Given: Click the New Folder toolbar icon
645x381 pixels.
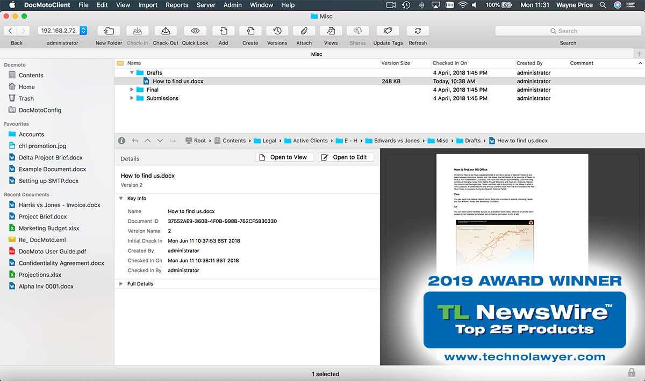Looking at the screenshot, I should [x=109, y=31].
